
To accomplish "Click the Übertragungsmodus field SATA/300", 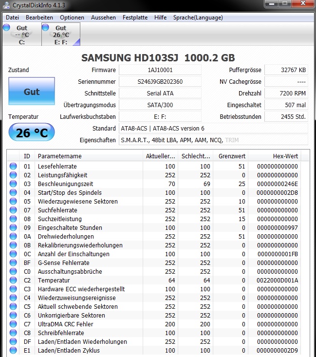I will click(x=160, y=105).
